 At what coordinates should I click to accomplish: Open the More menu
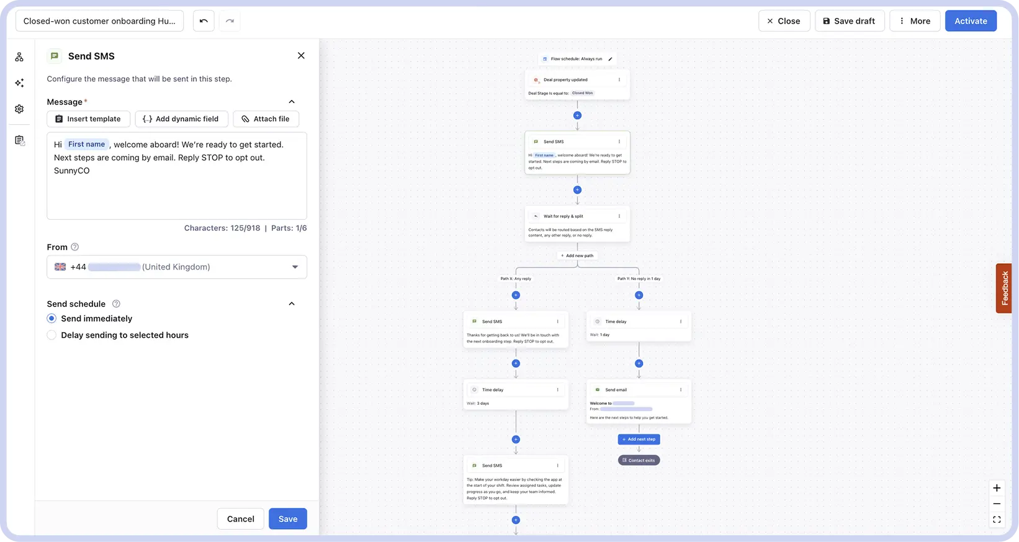(x=915, y=21)
